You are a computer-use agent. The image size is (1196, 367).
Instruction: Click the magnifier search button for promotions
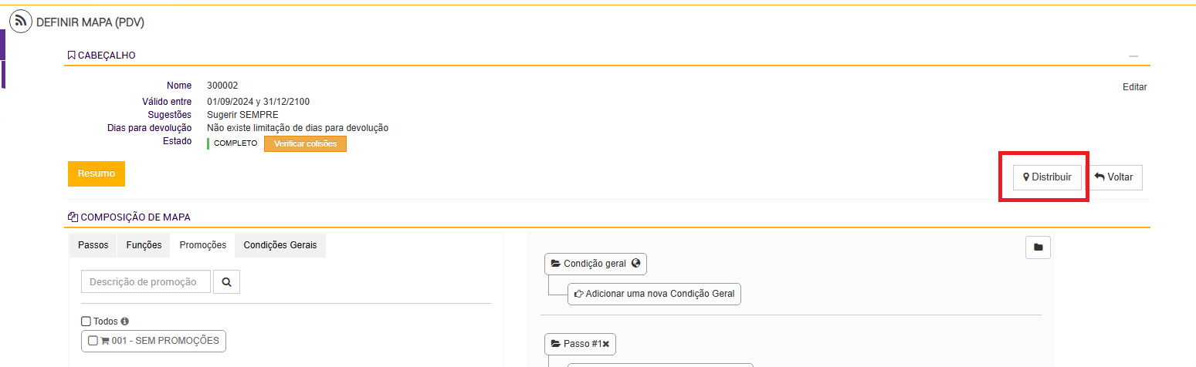pos(226,282)
